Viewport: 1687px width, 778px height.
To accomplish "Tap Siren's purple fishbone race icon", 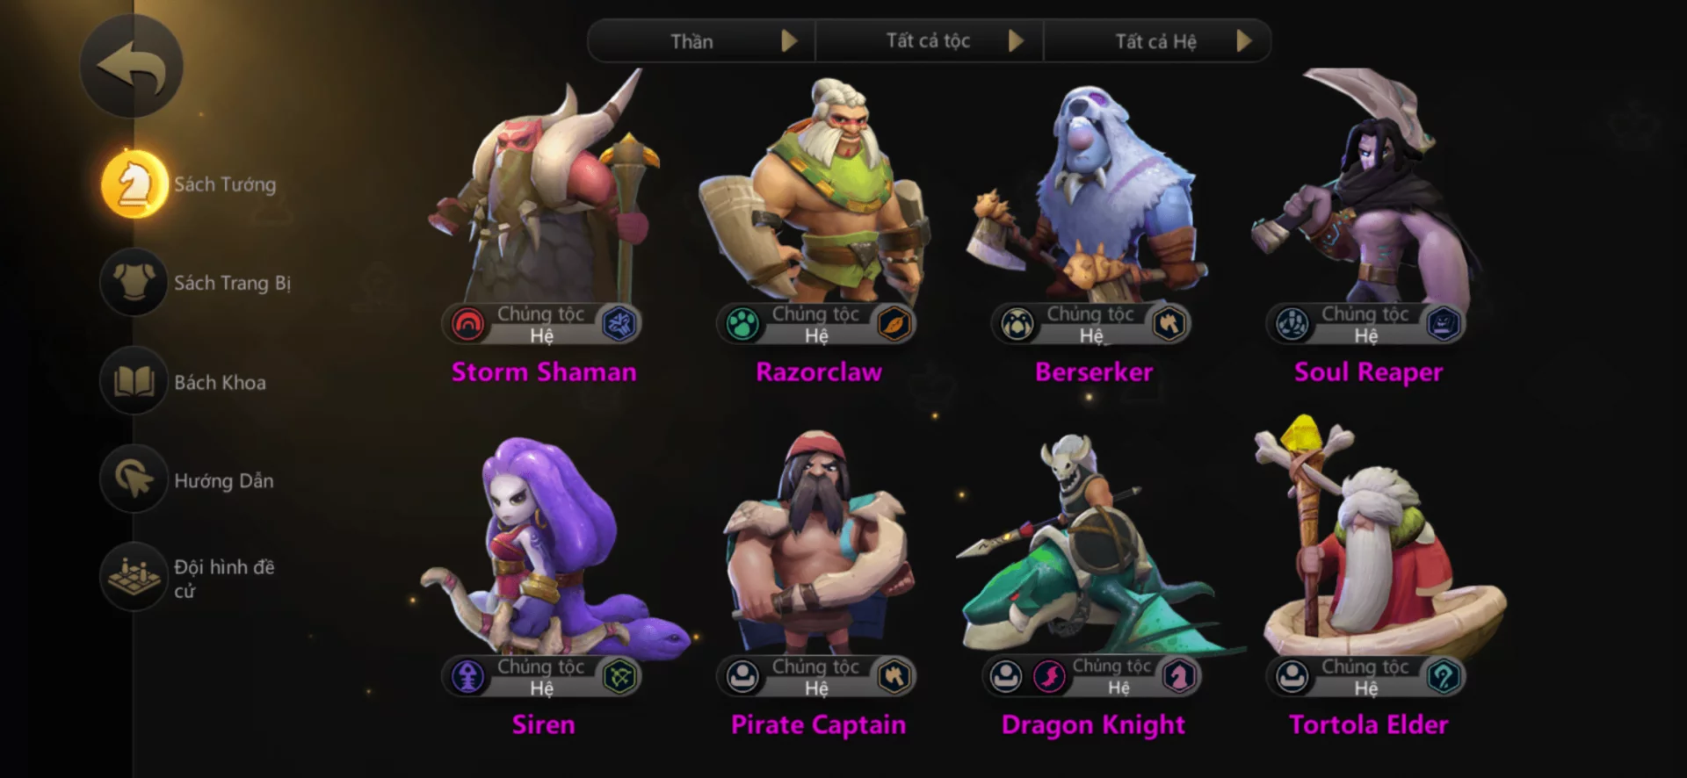I will click(x=468, y=677).
